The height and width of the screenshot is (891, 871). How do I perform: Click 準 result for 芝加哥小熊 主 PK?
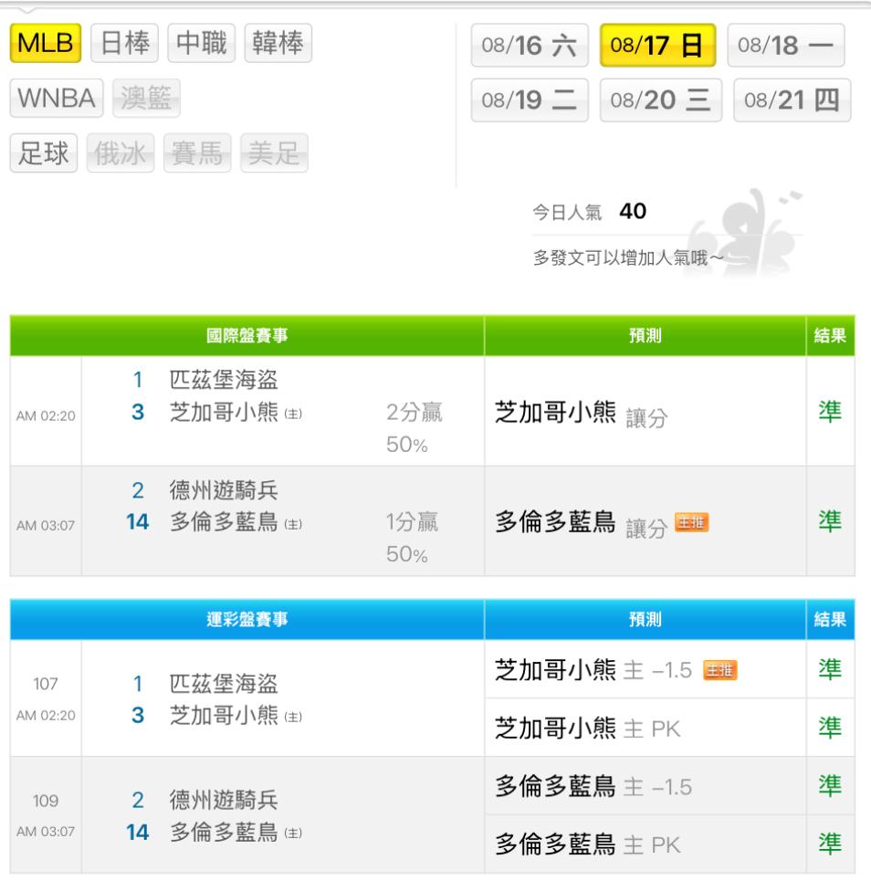[830, 728]
